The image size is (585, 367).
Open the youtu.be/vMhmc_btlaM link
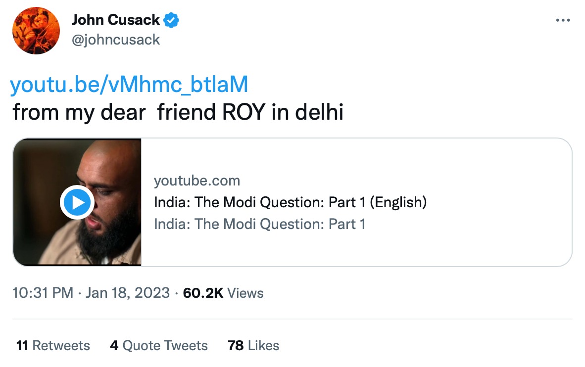tap(129, 85)
